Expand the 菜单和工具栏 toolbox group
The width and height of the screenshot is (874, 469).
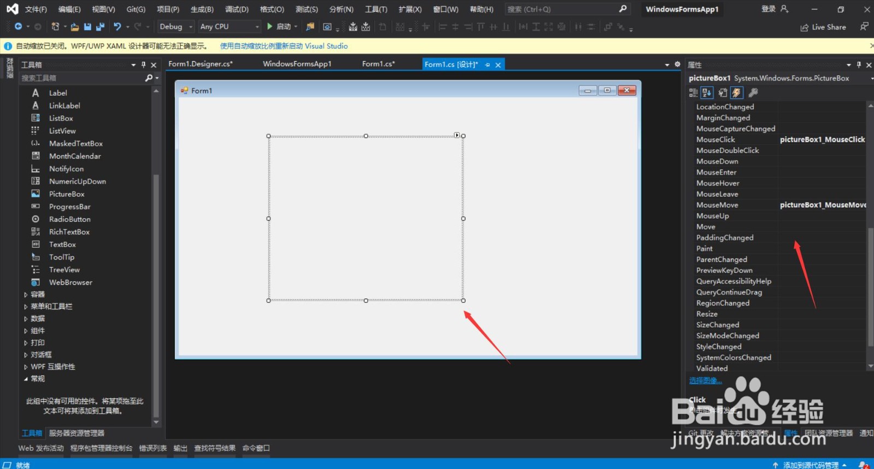(26, 307)
